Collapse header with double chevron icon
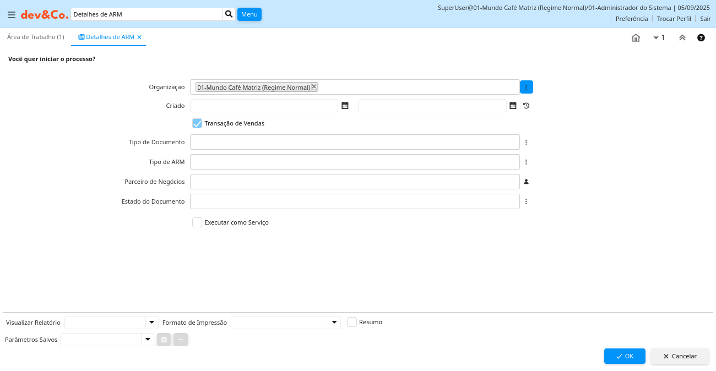 tap(682, 38)
